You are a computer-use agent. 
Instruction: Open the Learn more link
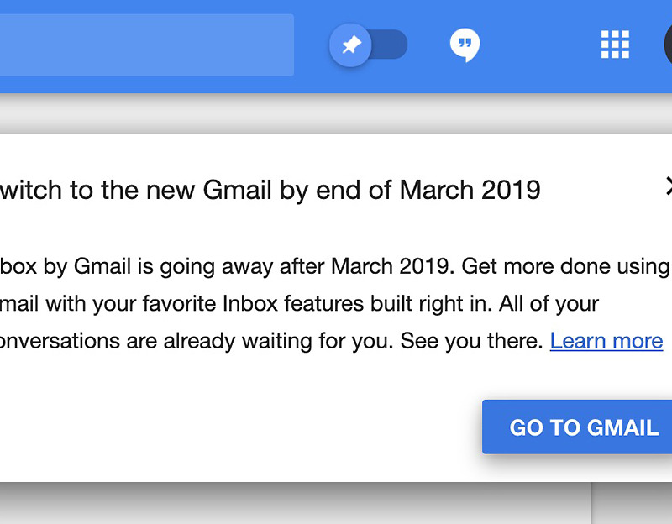coord(606,341)
